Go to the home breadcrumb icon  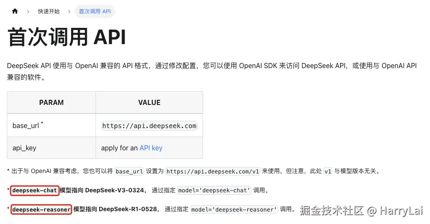(15, 11)
